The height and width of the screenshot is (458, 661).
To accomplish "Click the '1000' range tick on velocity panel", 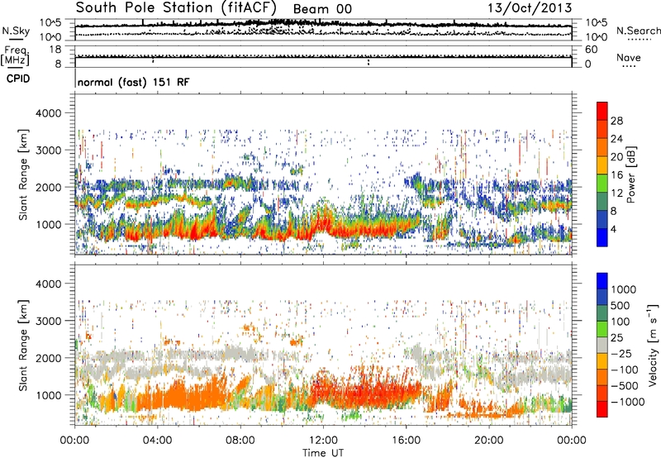I will pyautogui.click(x=49, y=395).
